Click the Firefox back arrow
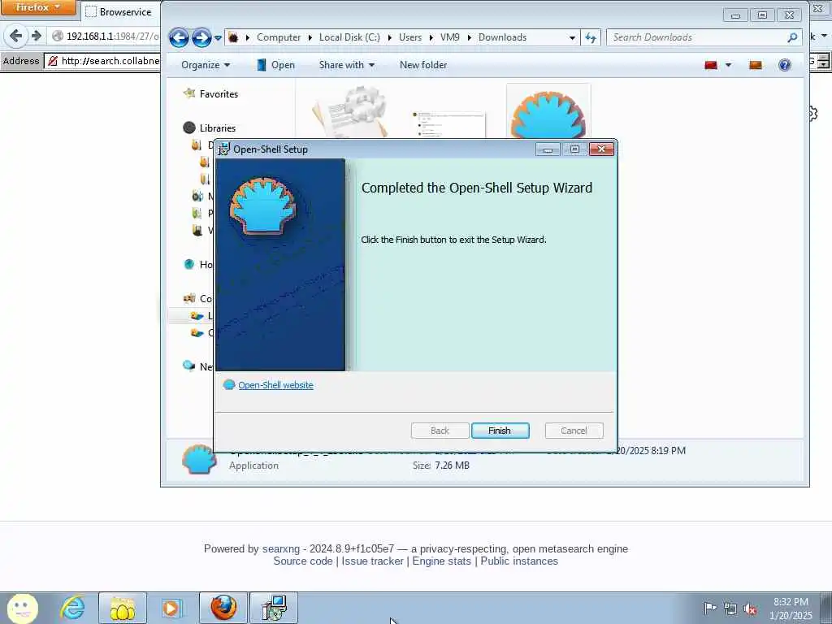 [x=15, y=36]
